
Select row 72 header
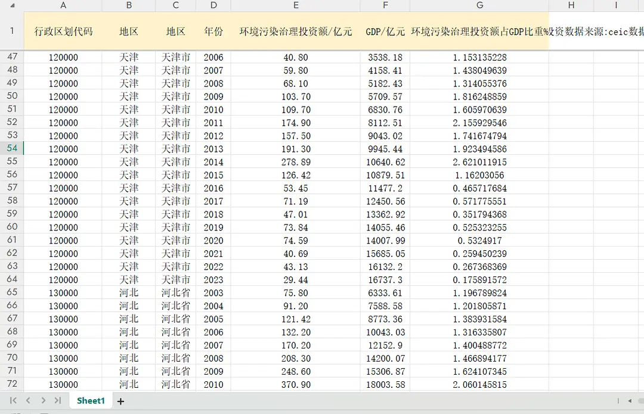[x=12, y=384]
